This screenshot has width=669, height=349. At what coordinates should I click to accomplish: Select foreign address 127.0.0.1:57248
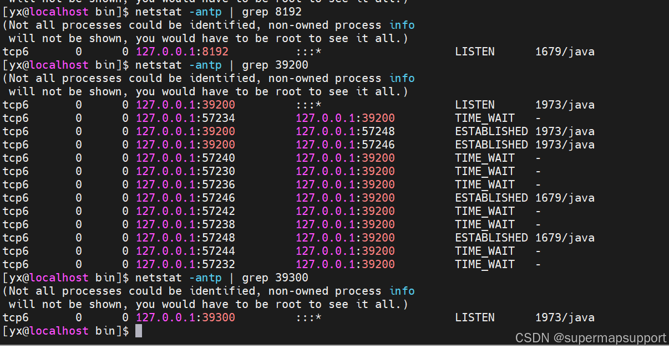pyautogui.click(x=345, y=131)
